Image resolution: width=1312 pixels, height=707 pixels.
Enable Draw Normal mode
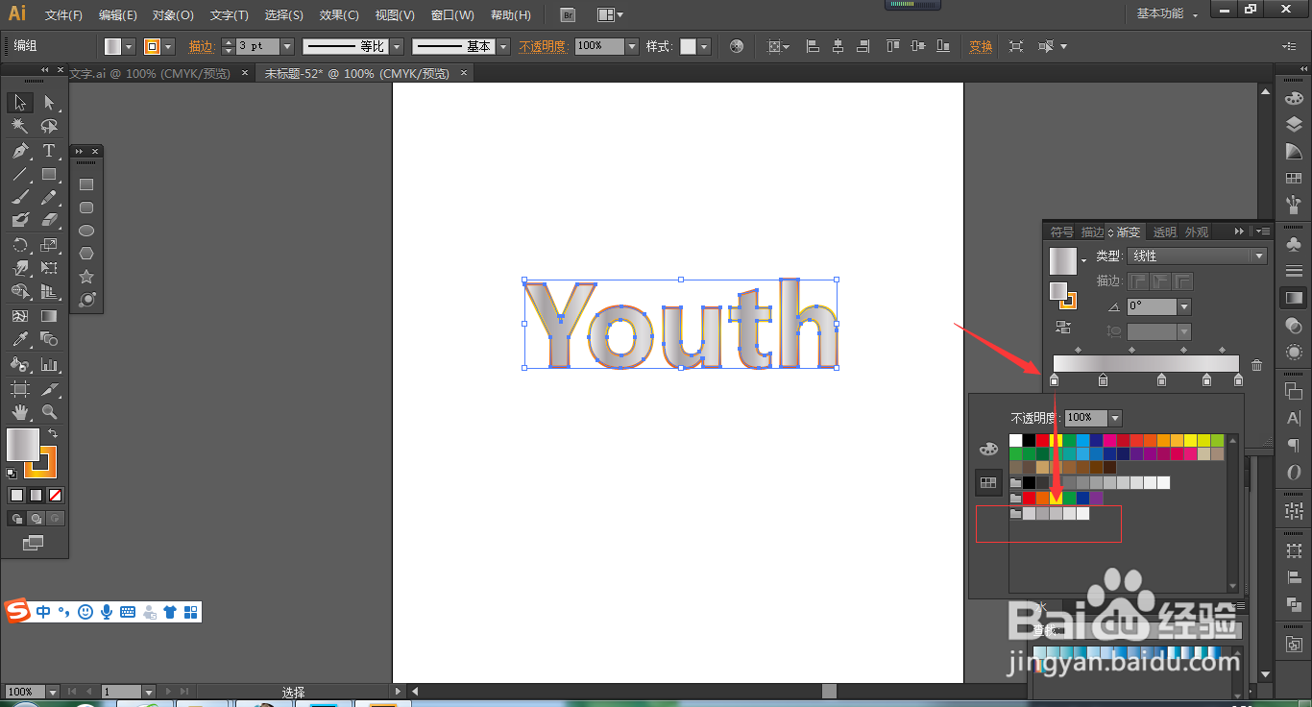tap(16, 519)
